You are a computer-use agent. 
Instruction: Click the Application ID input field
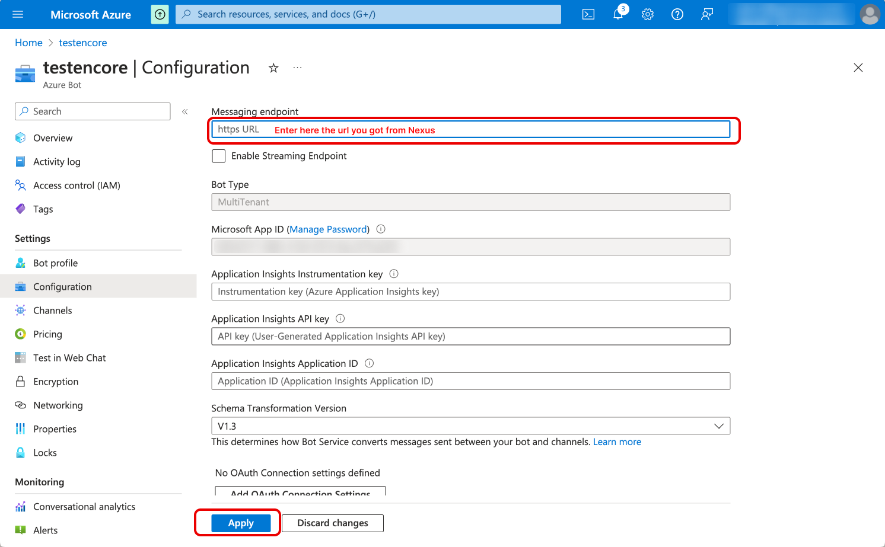(471, 381)
